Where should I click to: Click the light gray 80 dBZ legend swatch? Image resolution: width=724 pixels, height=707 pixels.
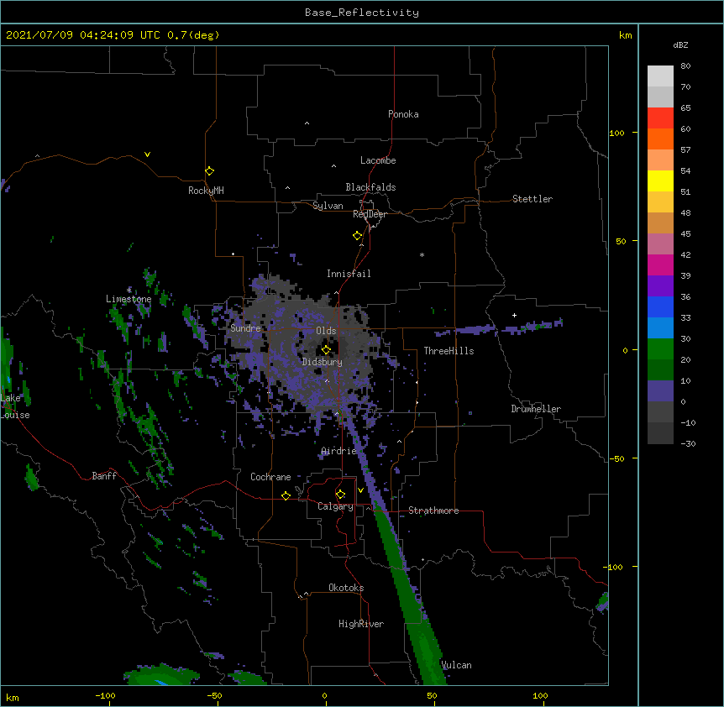click(660, 76)
